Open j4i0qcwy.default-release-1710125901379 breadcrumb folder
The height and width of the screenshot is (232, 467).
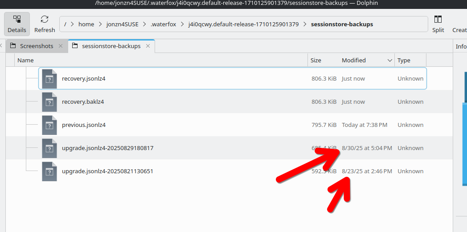tap(243, 24)
